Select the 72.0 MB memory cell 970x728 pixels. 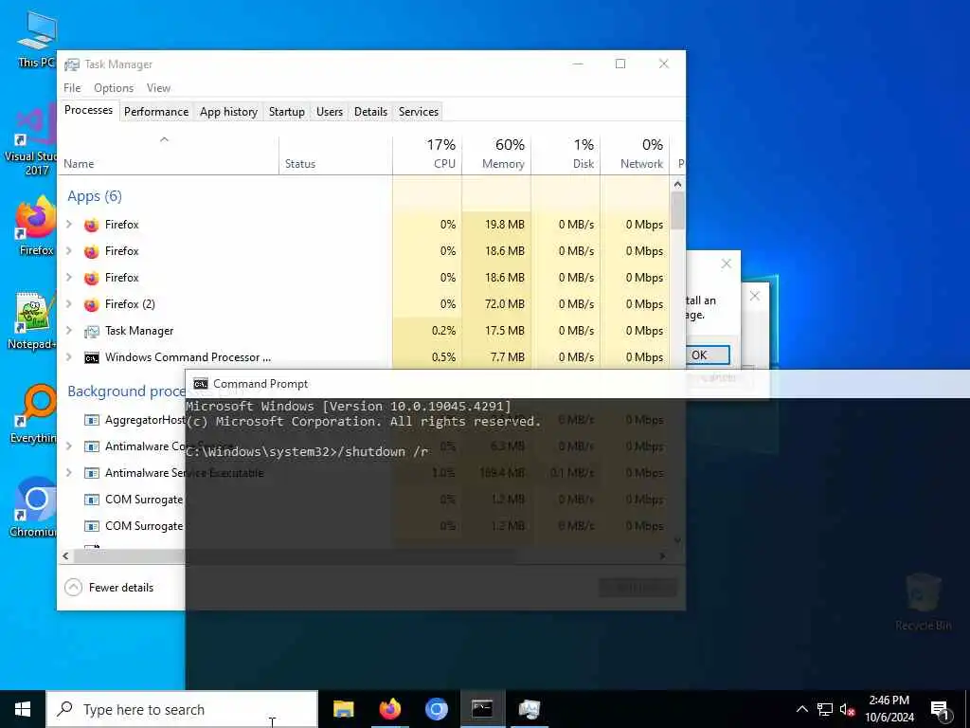click(496, 304)
